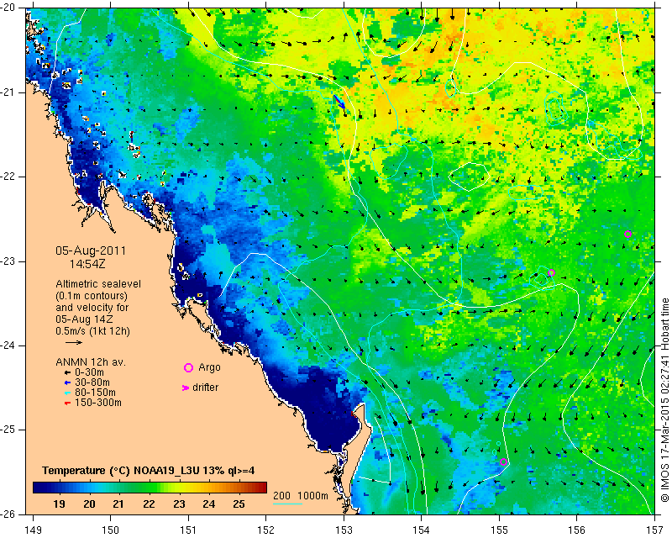Click the "0.5m/s (1kt 12h)" text

coord(92,331)
